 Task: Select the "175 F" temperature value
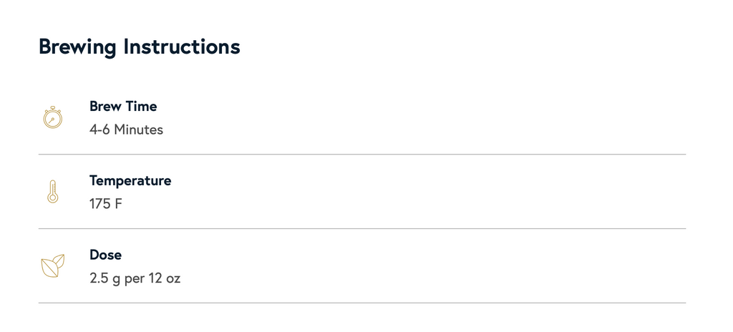[x=106, y=204]
